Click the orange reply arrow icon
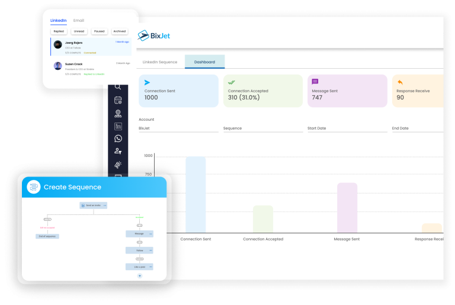Viewport: 455px width, 305px height. pyautogui.click(x=400, y=82)
